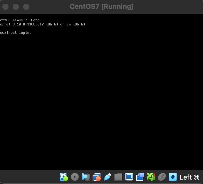Click the 'Left ⌘' host key label
Image resolution: width=203 pixels, height=184 pixels.
pos(190,177)
